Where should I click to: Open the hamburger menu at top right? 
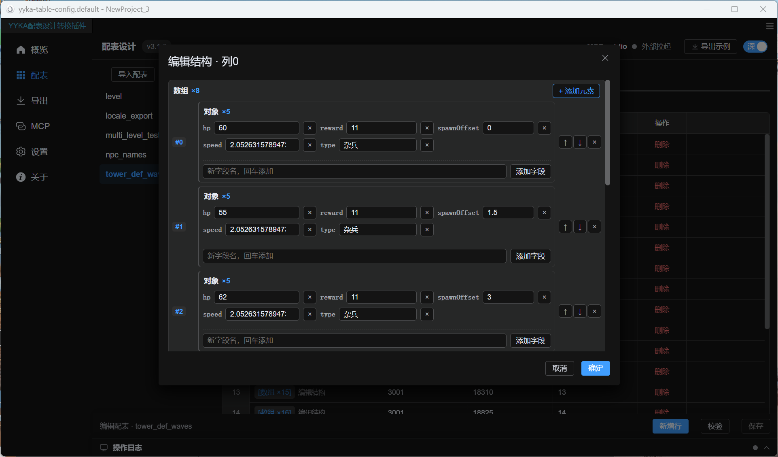click(770, 26)
